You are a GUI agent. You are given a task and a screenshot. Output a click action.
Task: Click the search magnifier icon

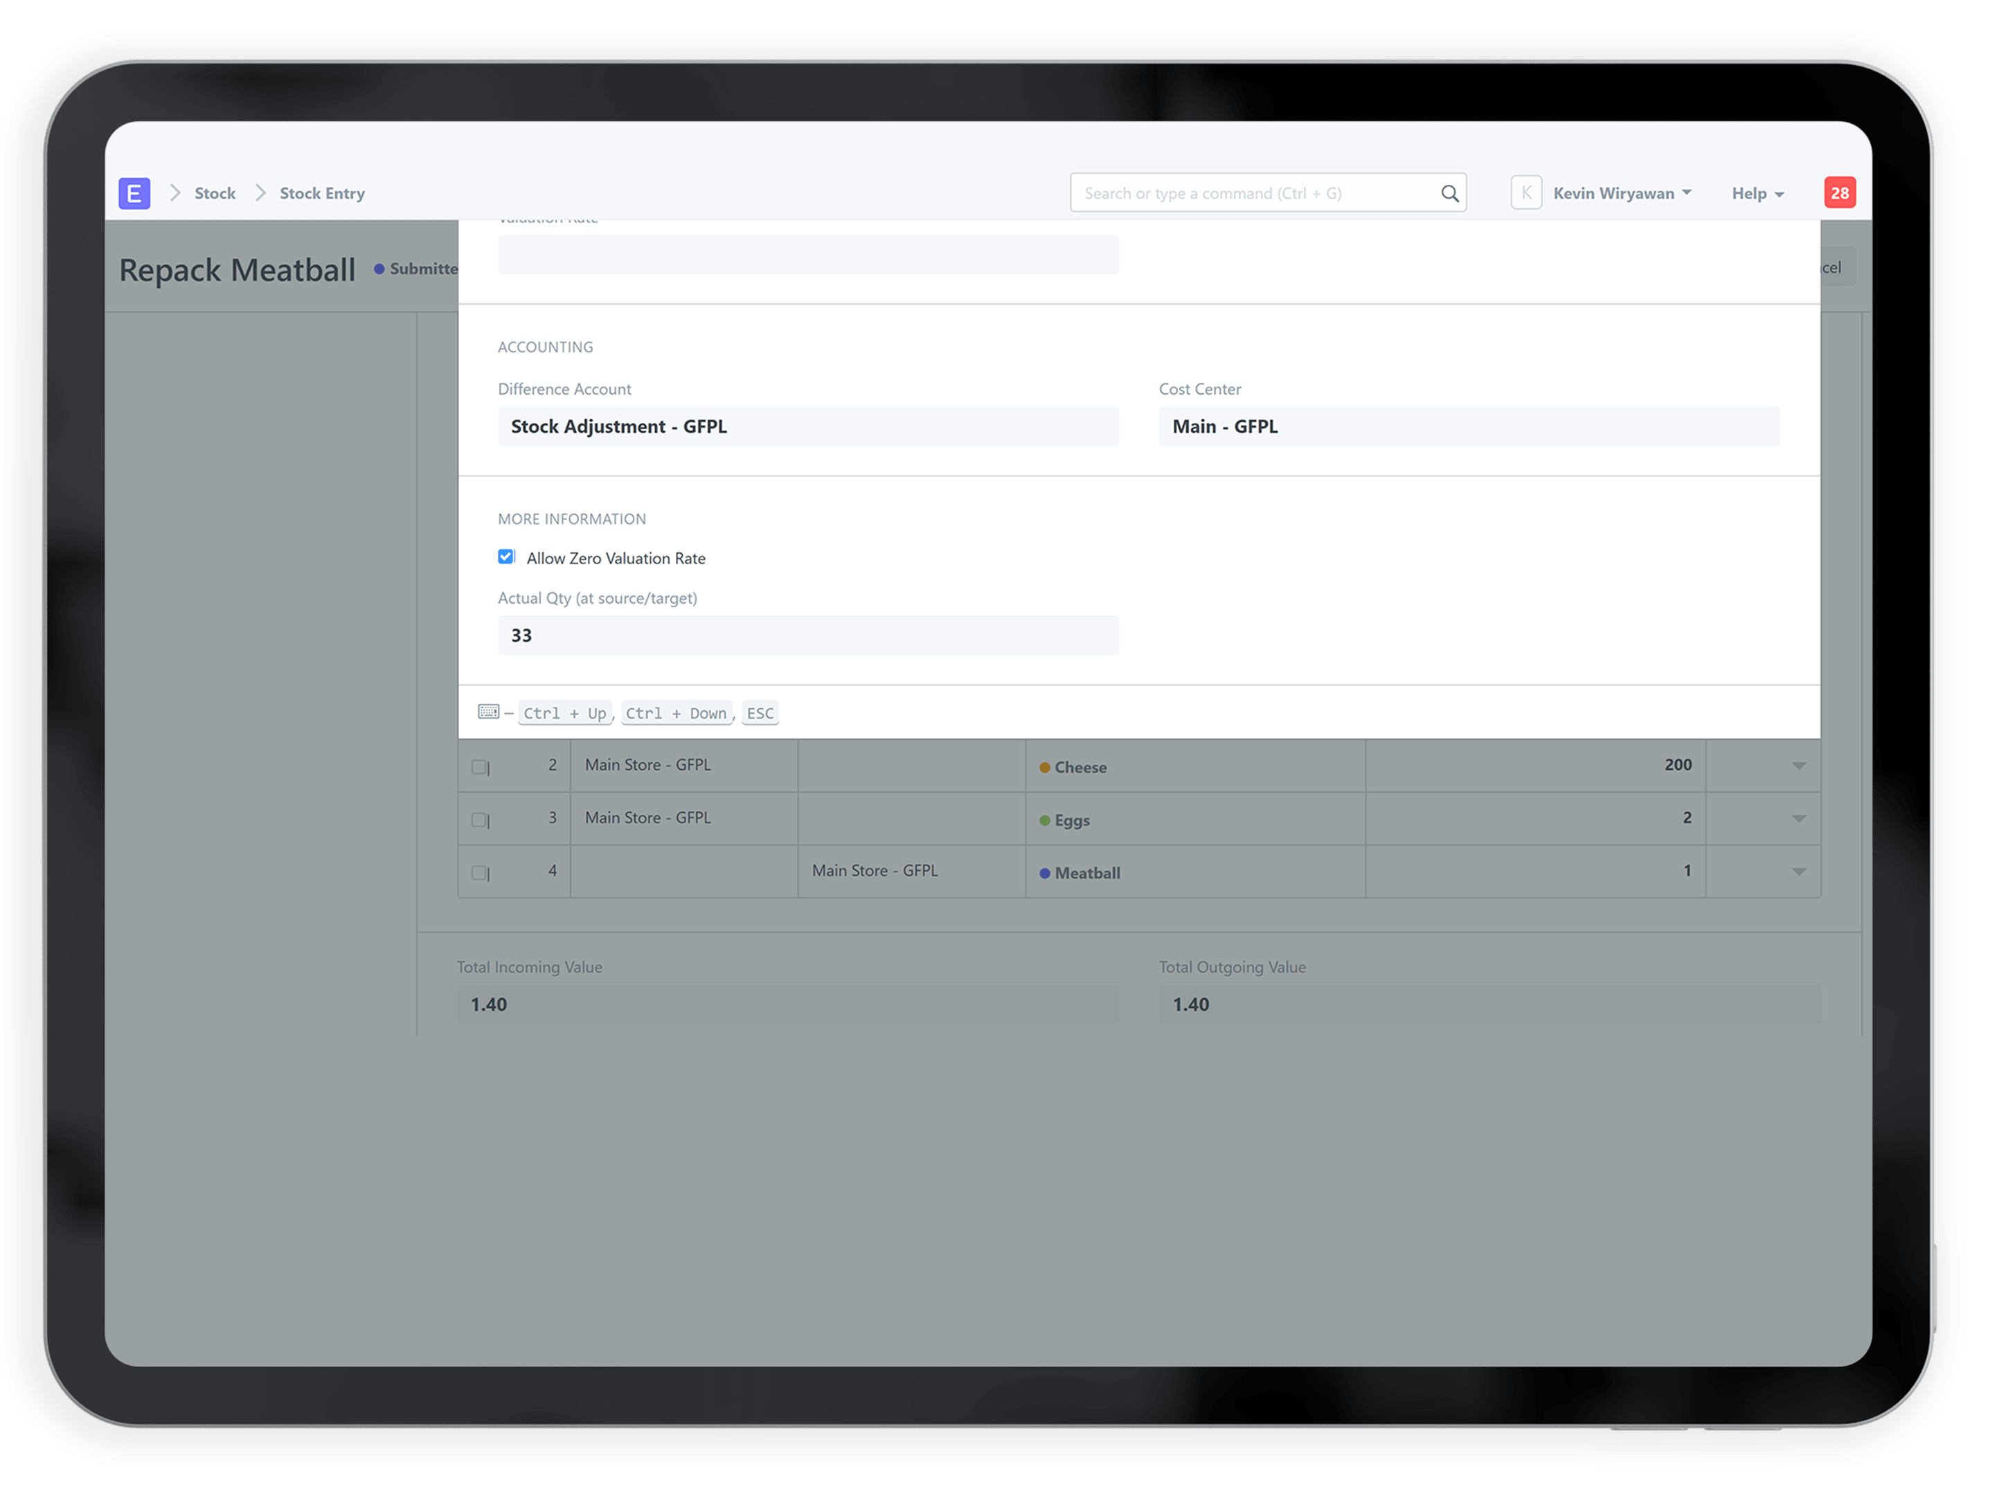point(1449,193)
